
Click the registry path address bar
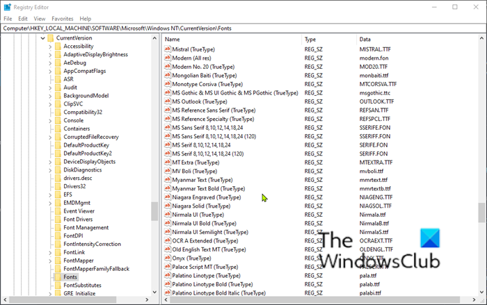coord(243,28)
